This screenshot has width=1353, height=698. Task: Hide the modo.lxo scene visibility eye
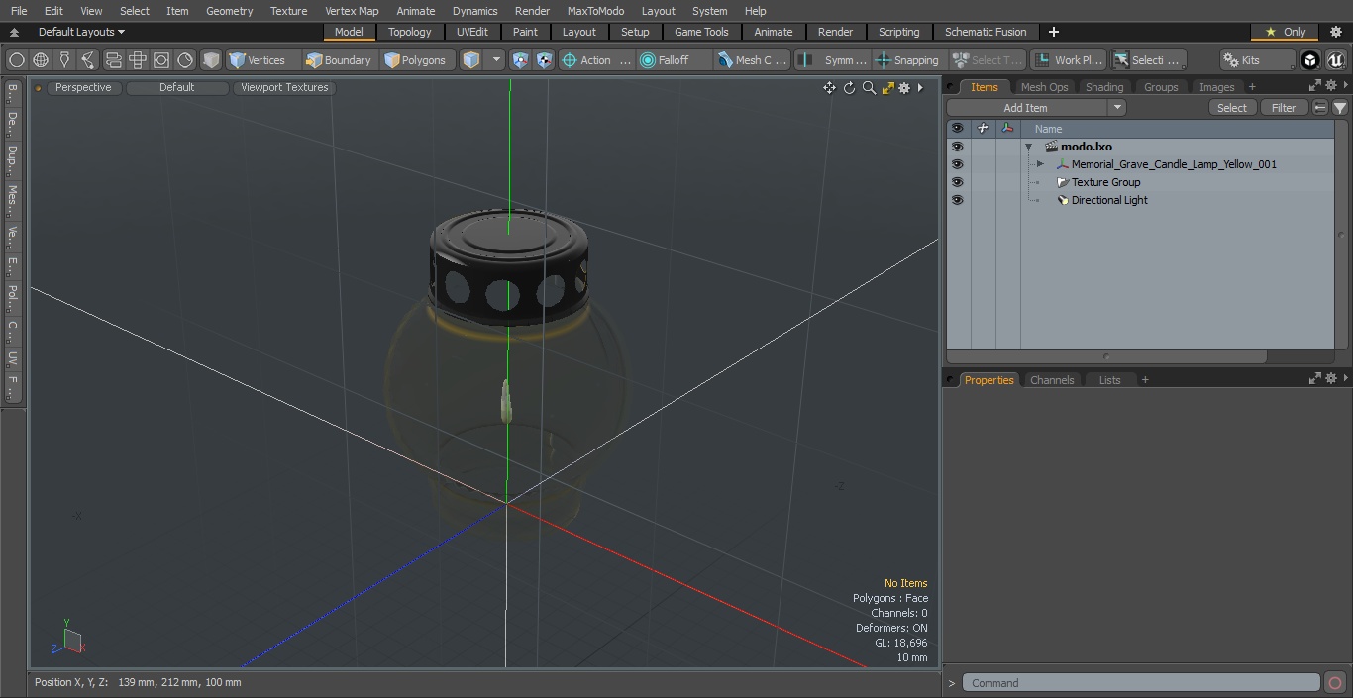coord(957,147)
